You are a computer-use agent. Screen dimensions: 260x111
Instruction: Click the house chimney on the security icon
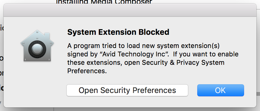pyautogui.click(x=47, y=35)
